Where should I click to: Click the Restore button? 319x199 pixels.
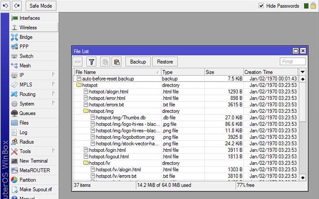pyautogui.click(x=165, y=62)
